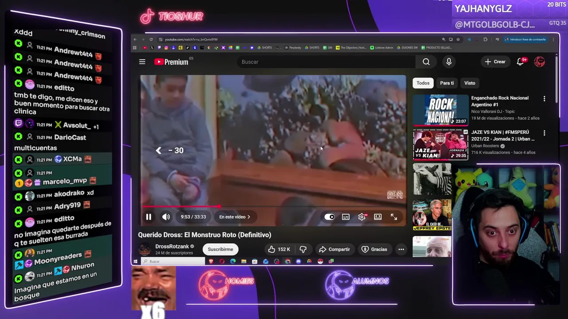Click the Crear button
The width and height of the screenshot is (568, 319).
(x=495, y=62)
